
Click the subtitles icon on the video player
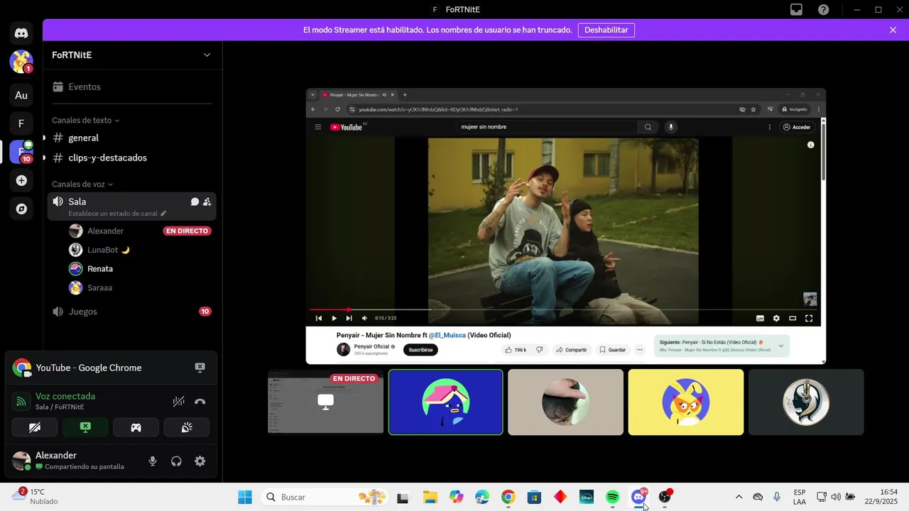click(x=760, y=318)
